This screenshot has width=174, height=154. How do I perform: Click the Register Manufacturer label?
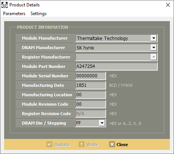[x=46, y=57]
